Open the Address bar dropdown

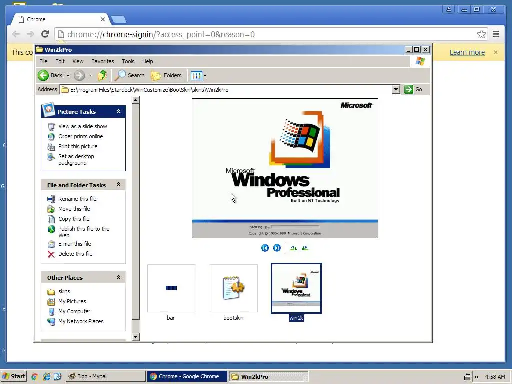[x=396, y=89]
